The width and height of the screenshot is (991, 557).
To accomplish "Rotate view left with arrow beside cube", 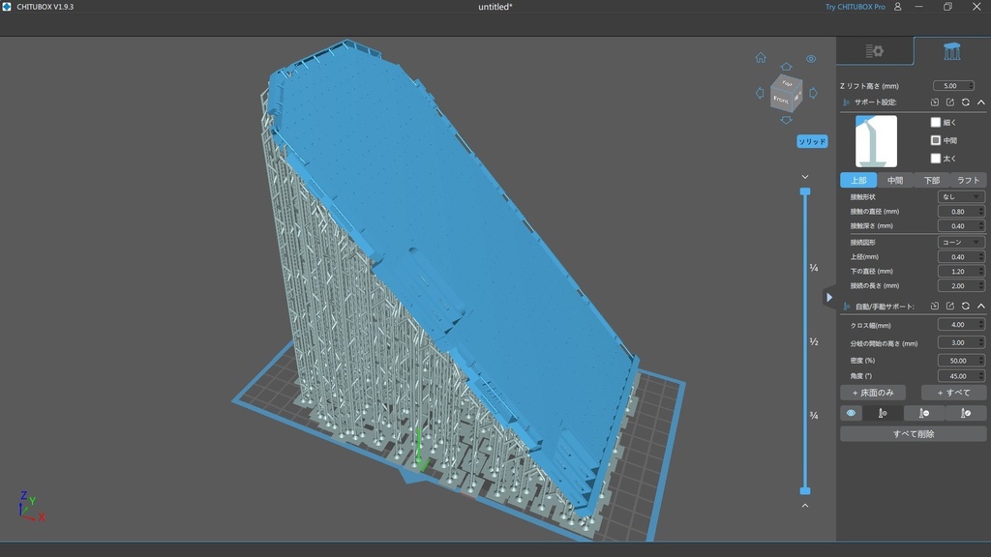I will click(x=759, y=93).
